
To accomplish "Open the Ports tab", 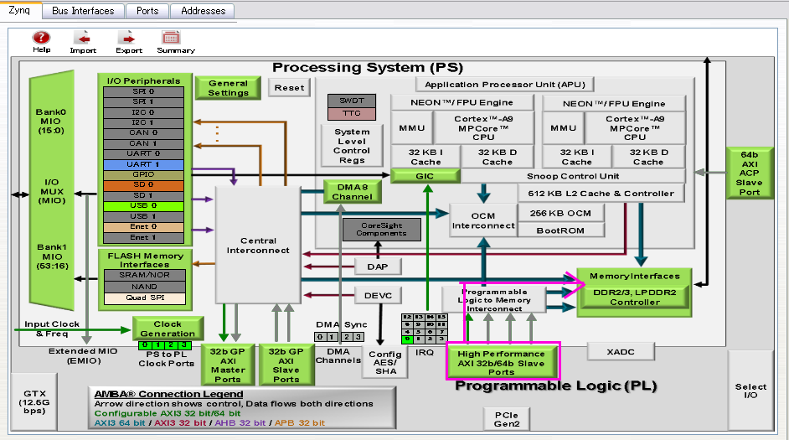I will [x=147, y=11].
